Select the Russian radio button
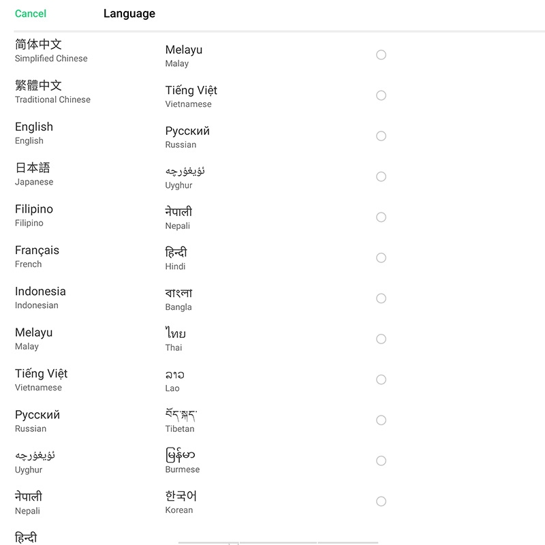The height and width of the screenshot is (545, 545). click(x=381, y=136)
